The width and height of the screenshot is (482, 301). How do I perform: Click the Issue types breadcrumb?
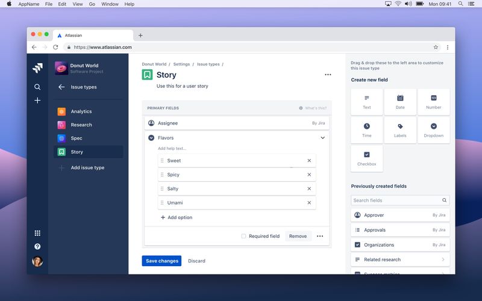click(x=208, y=64)
